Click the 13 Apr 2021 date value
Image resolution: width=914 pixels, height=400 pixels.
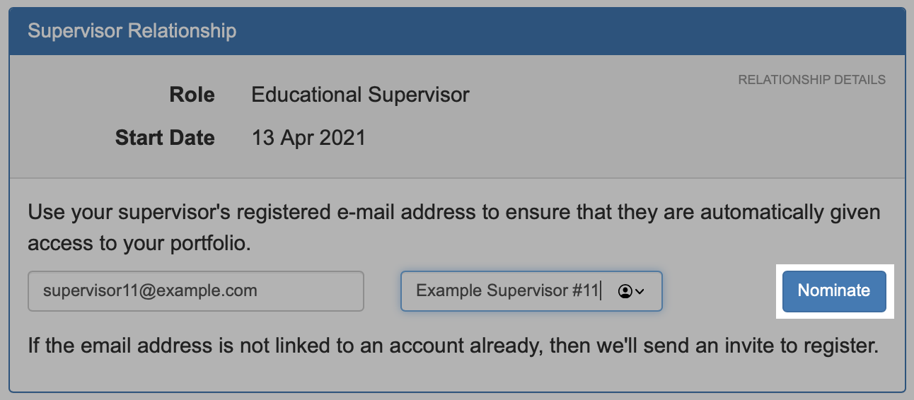(x=308, y=137)
